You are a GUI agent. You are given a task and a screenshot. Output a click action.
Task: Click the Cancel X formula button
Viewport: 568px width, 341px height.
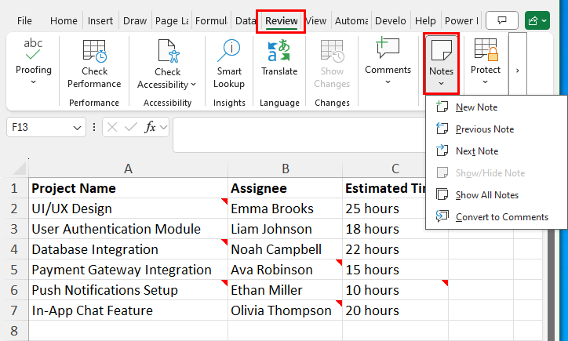[x=112, y=127]
